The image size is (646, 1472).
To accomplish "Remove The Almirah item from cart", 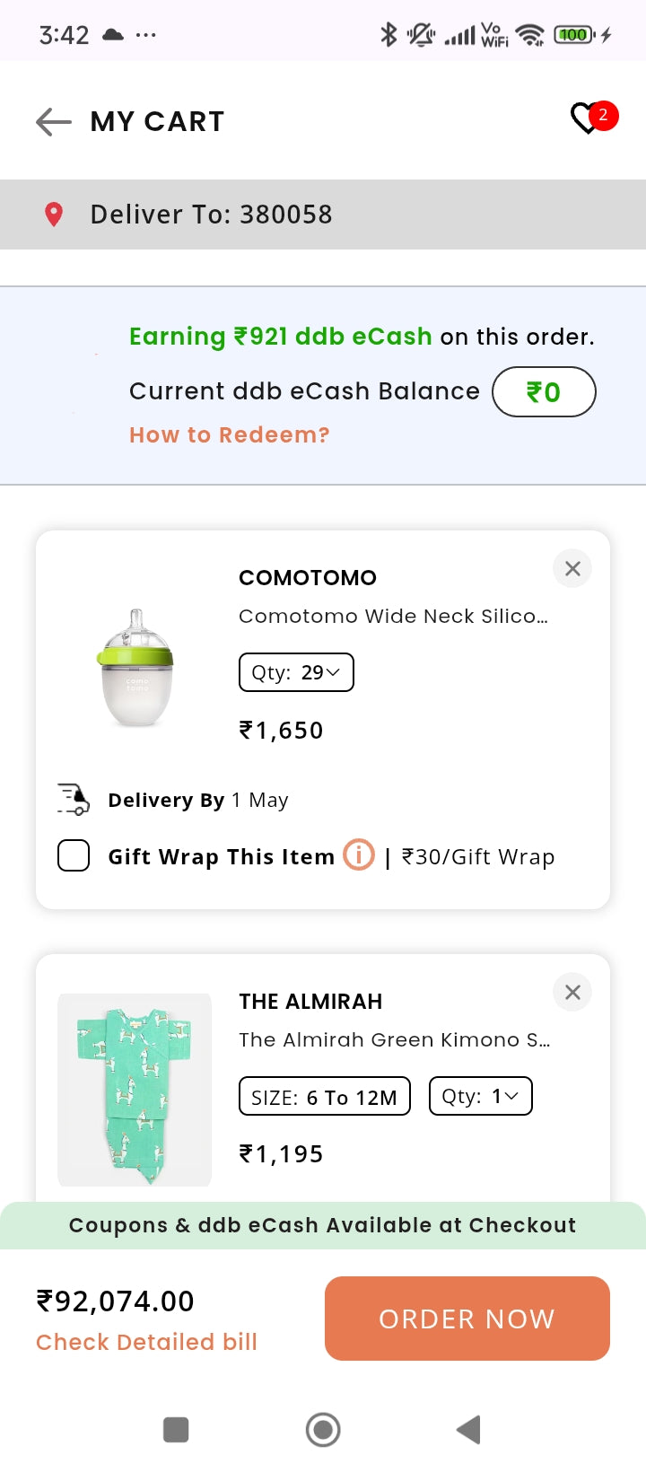I will click(572, 992).
